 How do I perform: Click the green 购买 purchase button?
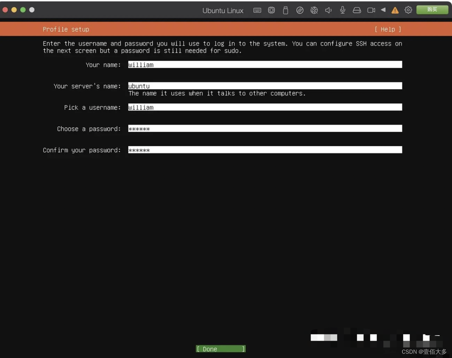tap(432, 10)
